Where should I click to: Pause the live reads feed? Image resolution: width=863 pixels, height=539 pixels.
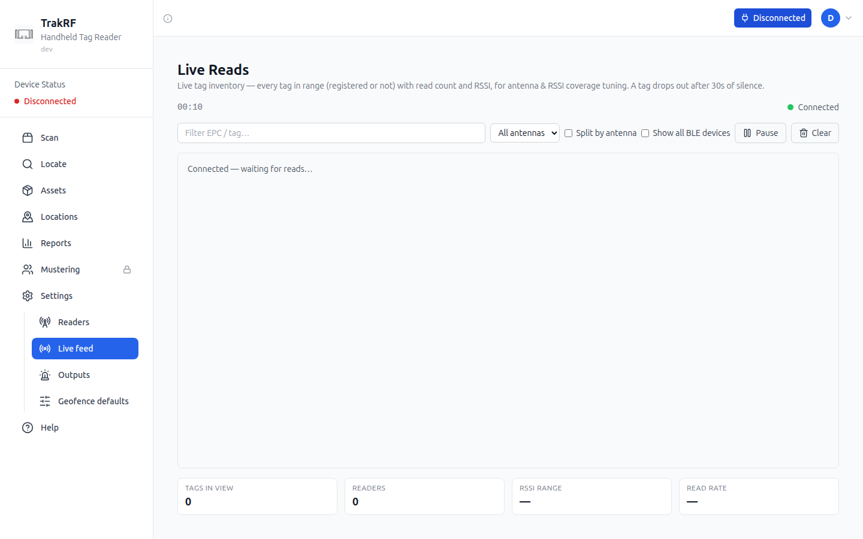pyautogui.click(x=761, y=133)
